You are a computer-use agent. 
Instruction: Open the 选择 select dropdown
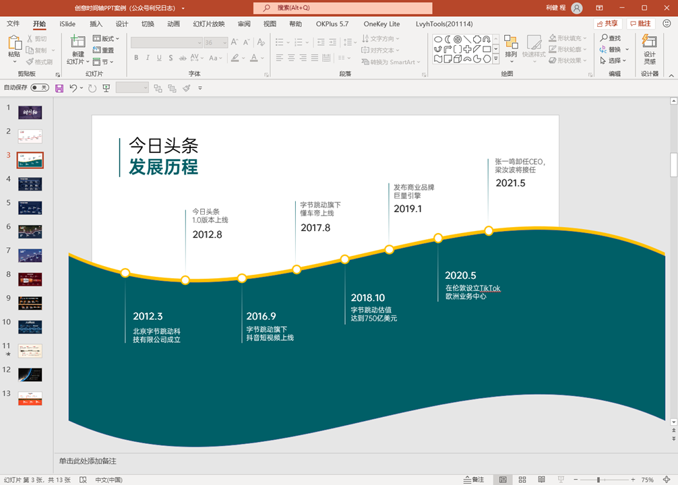[x=613, y=61]
